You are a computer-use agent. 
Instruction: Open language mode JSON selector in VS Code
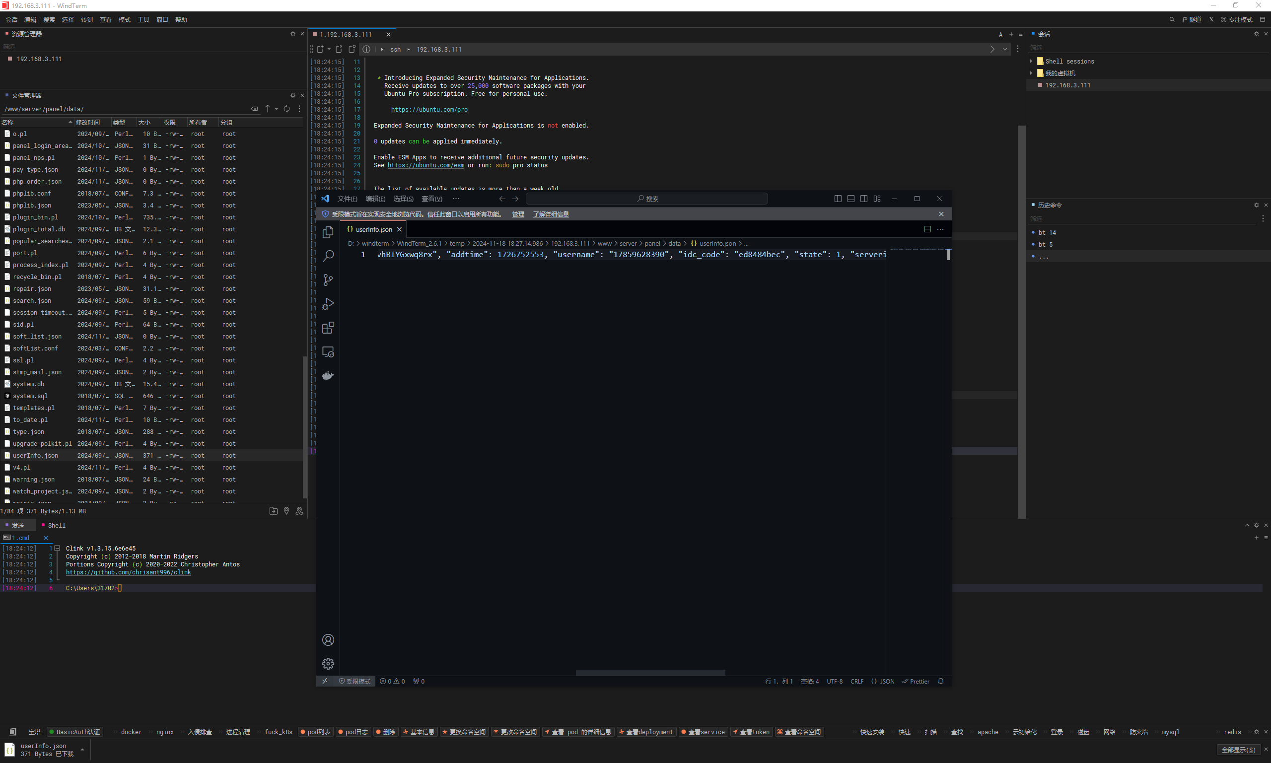tap(882, 681)
